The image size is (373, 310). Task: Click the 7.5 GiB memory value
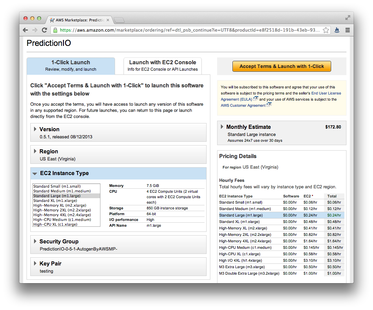coord(153,186)
